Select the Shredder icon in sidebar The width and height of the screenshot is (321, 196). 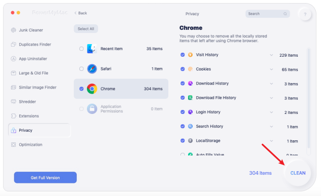(x=14, y=102)
